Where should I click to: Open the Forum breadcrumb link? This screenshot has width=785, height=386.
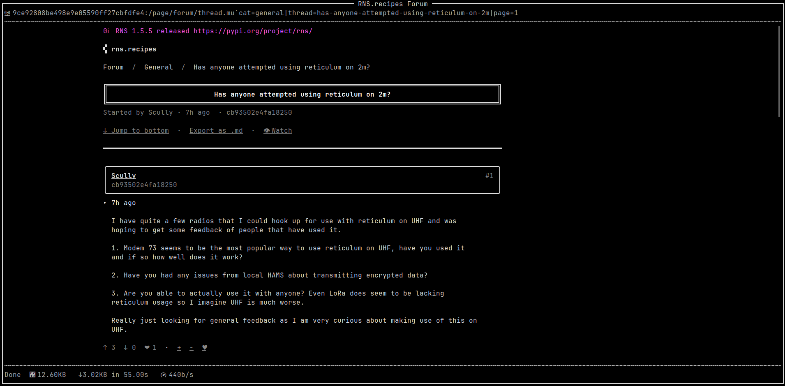pyautogui.click(x=113, y=67)
